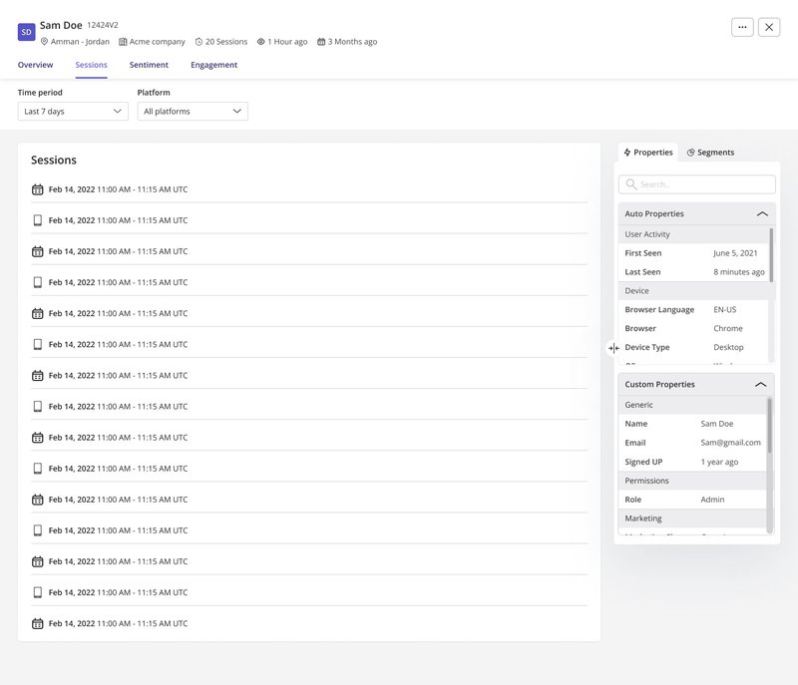Click the properties search input field

(x=697, y=184)
